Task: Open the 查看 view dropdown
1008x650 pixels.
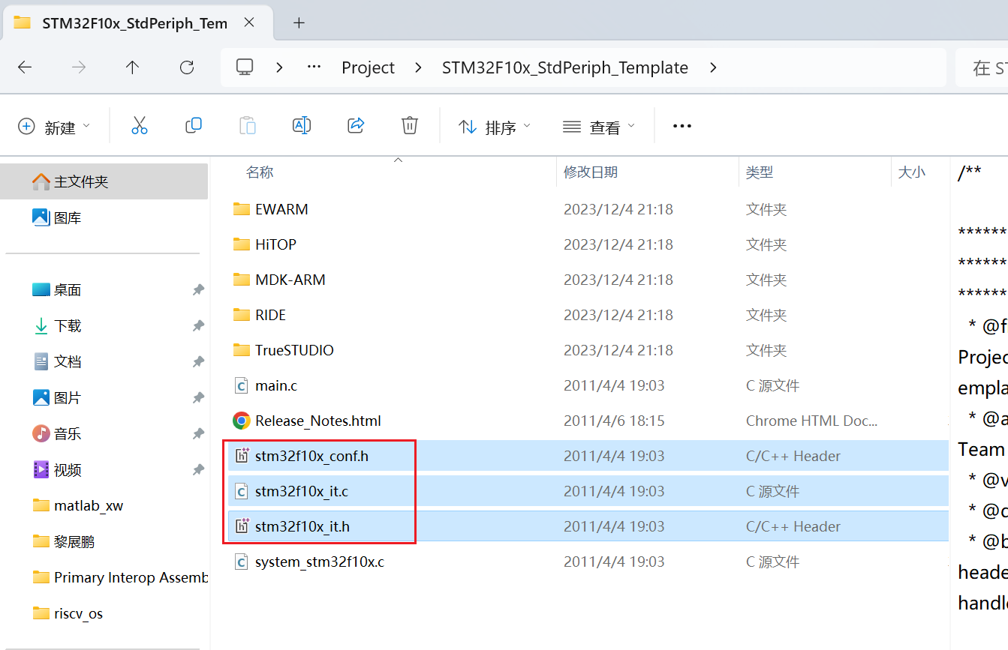Action: pyautogui.click(x=599, y=127)
